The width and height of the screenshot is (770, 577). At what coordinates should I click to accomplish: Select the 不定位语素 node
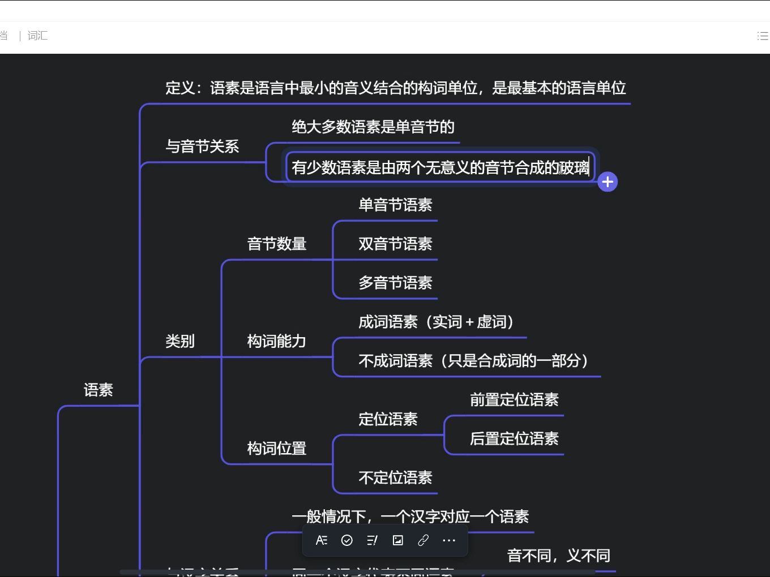pos(395,478)
